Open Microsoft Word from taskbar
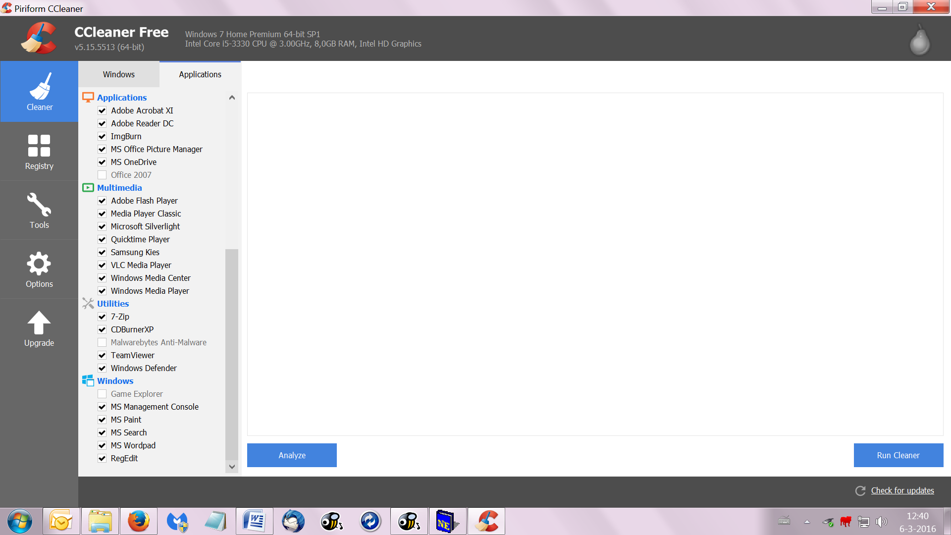This screenshot has width=951, height=535. click(255, 521)
